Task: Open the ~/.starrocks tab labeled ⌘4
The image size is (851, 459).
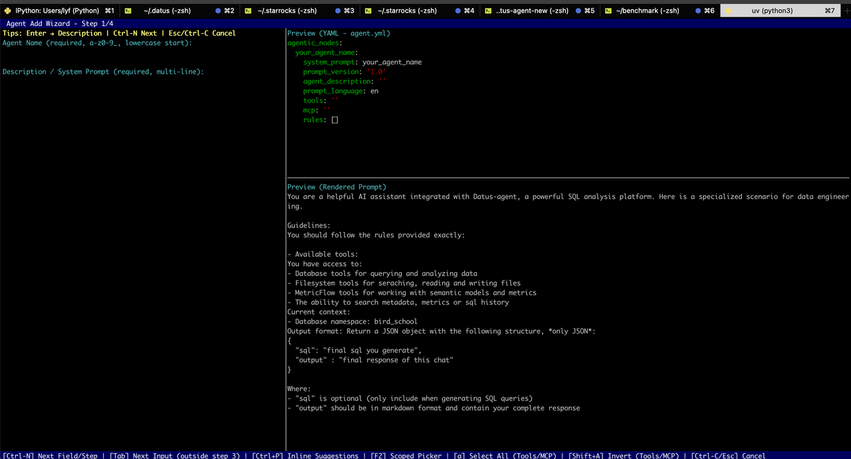Action: tap(406, 11)
